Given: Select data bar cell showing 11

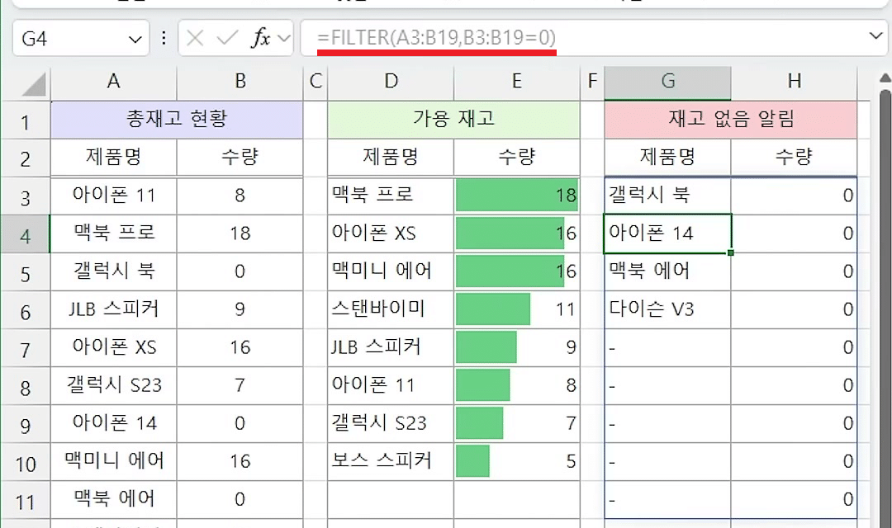Looking at the screenshot, I should pyautogui.click(x=516, y=309).
